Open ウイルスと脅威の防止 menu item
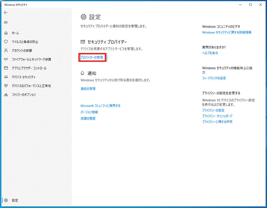 [25, 42]
